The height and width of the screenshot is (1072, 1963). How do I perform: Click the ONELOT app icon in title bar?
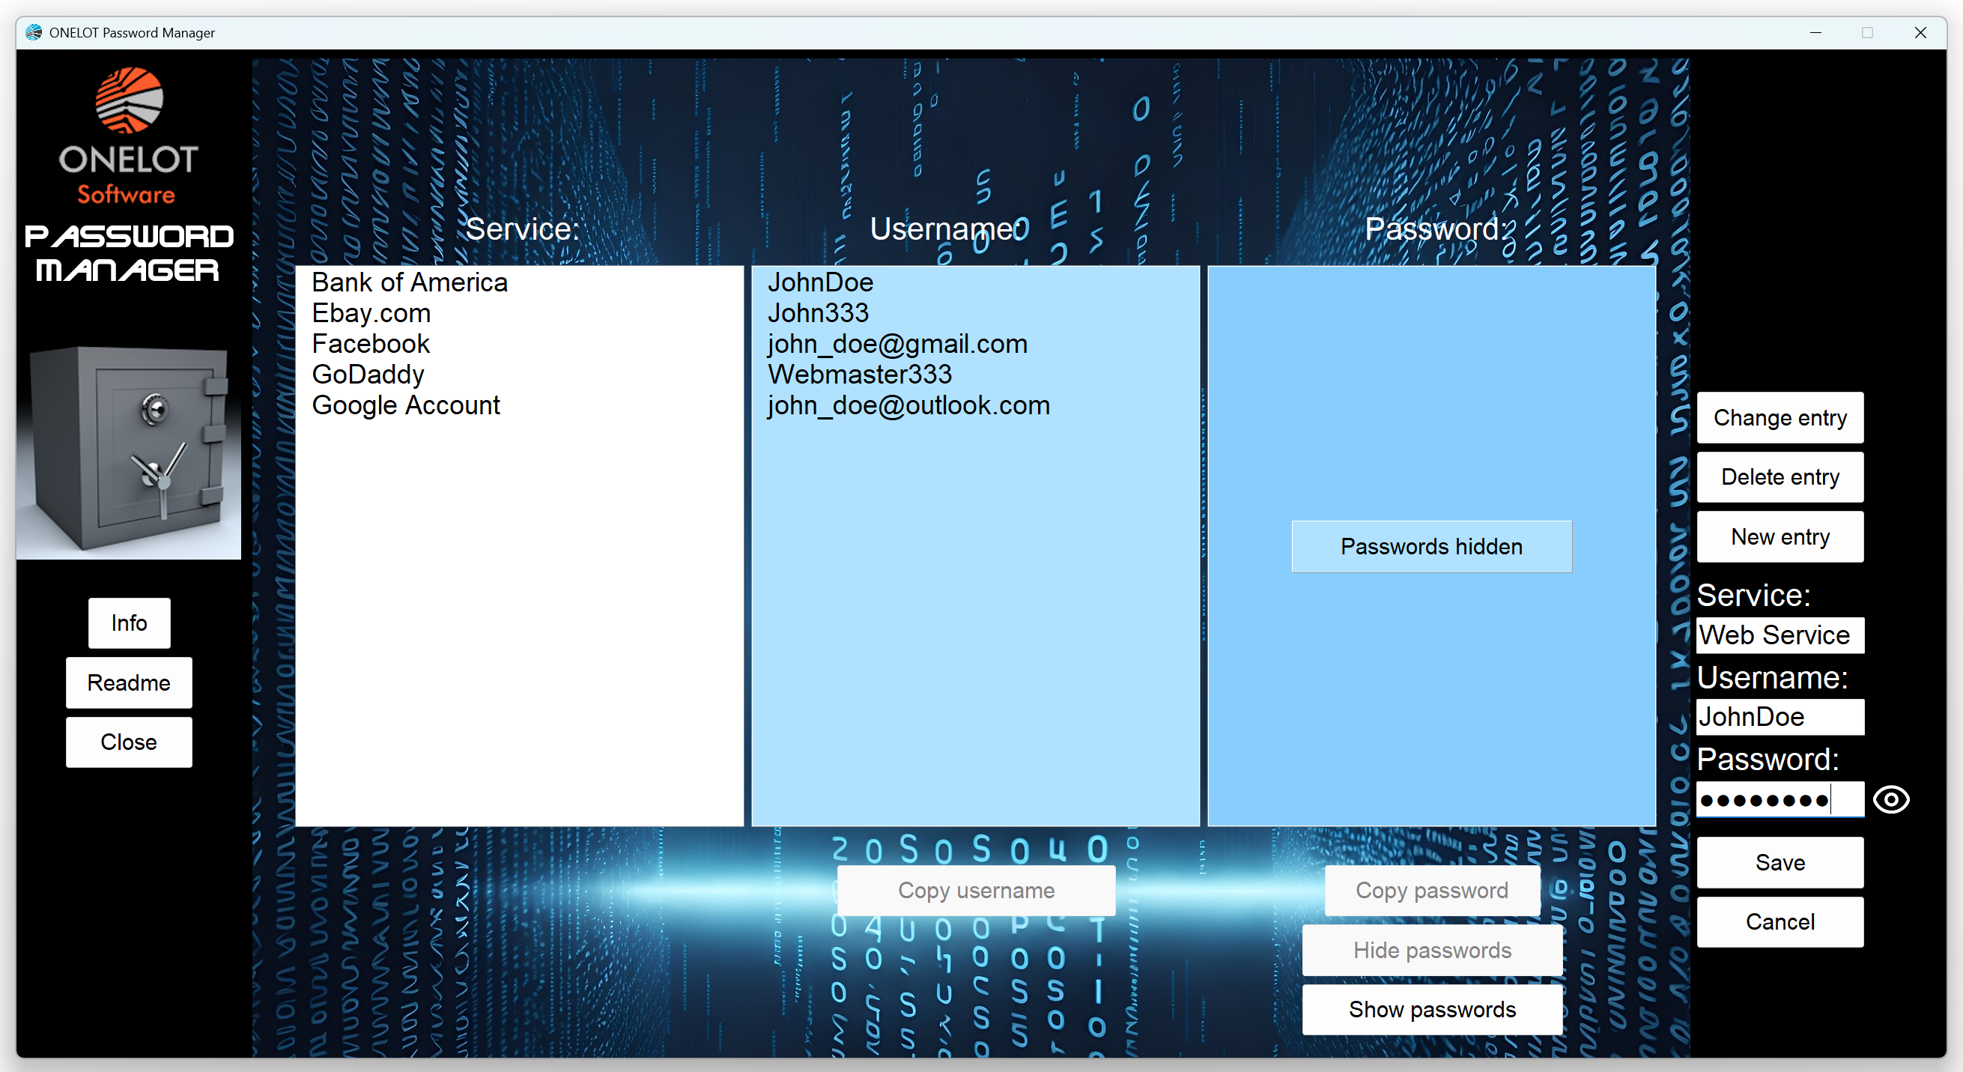pos(34,32)
